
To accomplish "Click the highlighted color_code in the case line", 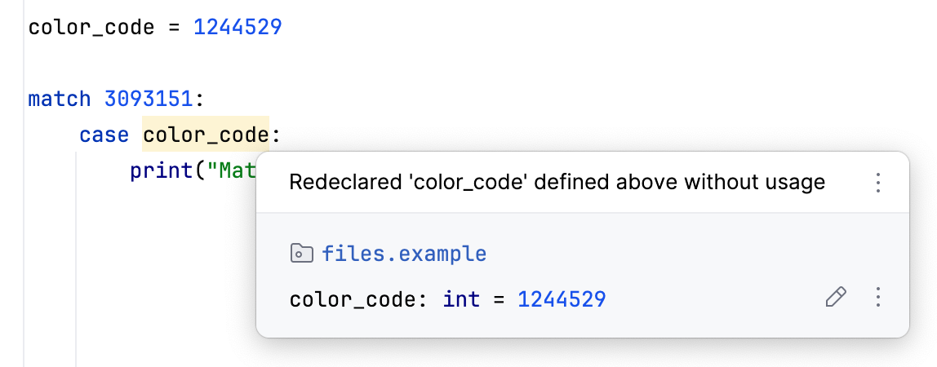I will point(206,135).
